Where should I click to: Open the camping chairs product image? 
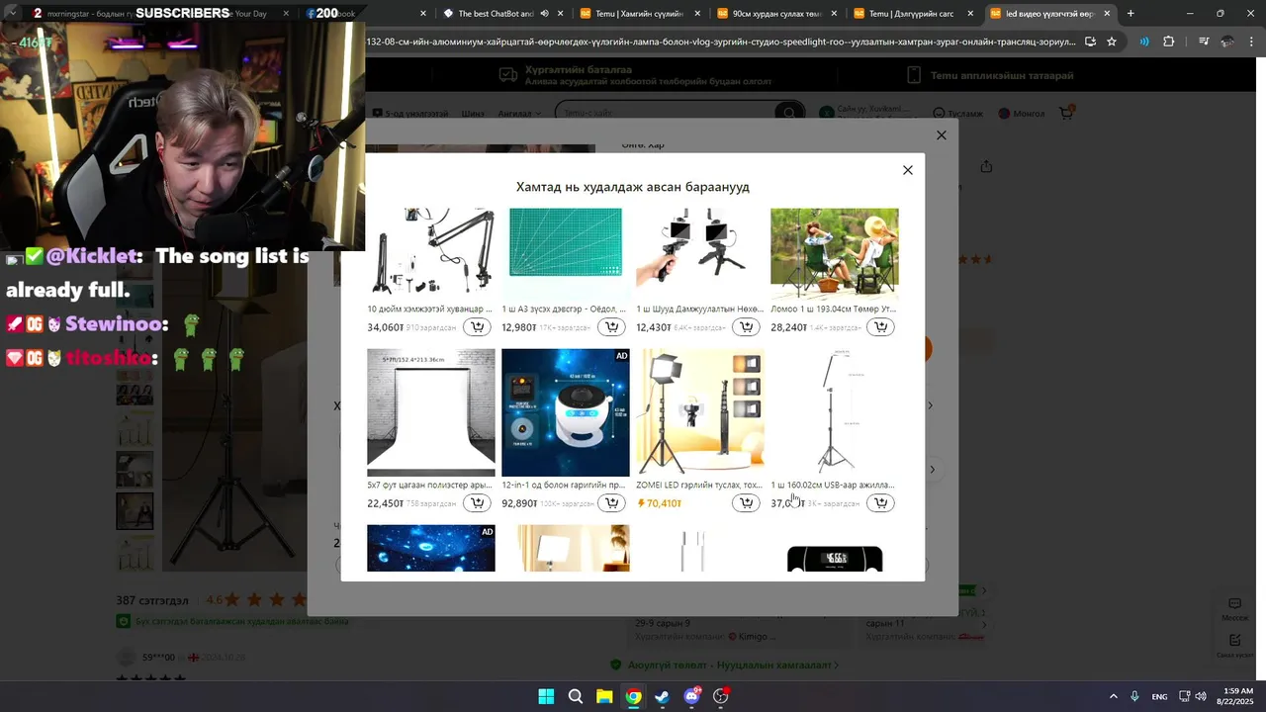[x=835, y=252]
